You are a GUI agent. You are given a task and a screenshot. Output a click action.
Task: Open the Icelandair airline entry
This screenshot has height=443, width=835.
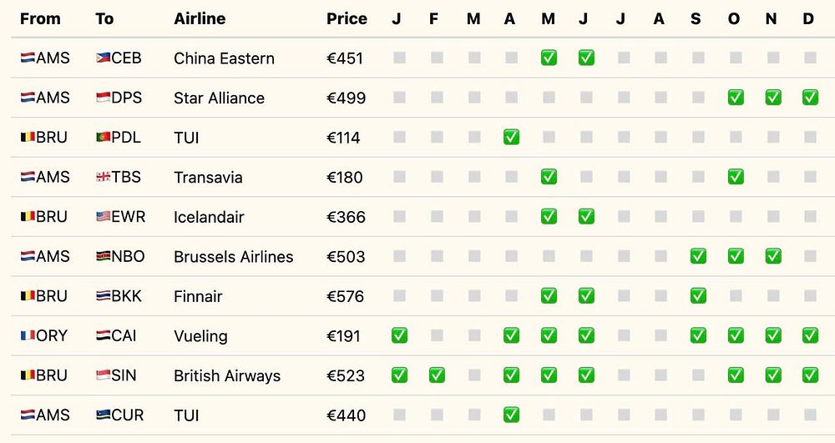209,217
